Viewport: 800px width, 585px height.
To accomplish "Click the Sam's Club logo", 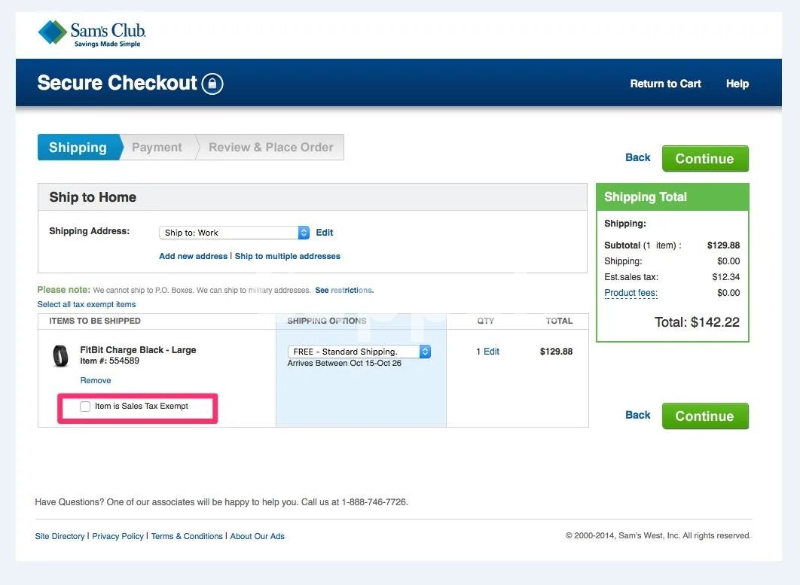I will 91,34.
